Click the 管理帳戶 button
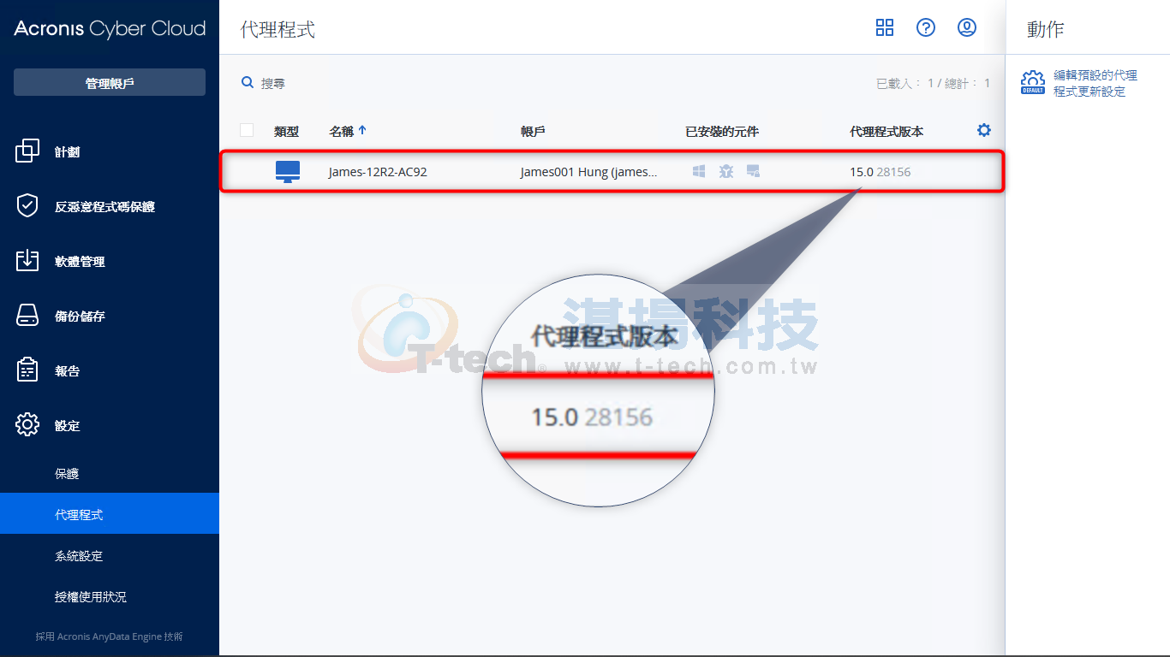 [110, 82]
